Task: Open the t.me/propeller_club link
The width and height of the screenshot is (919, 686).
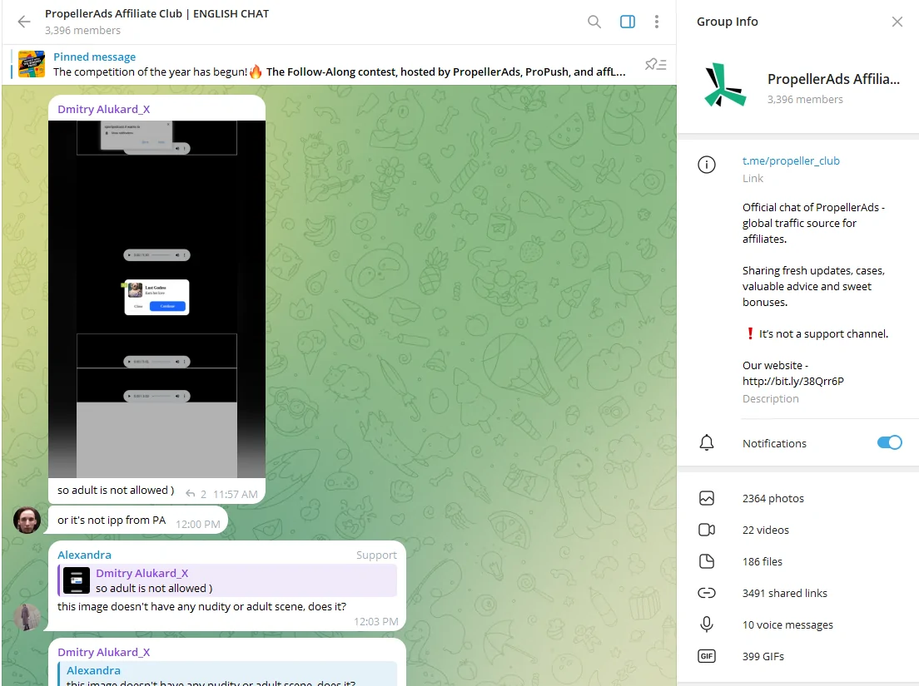Action: click(x=791, y=161)
